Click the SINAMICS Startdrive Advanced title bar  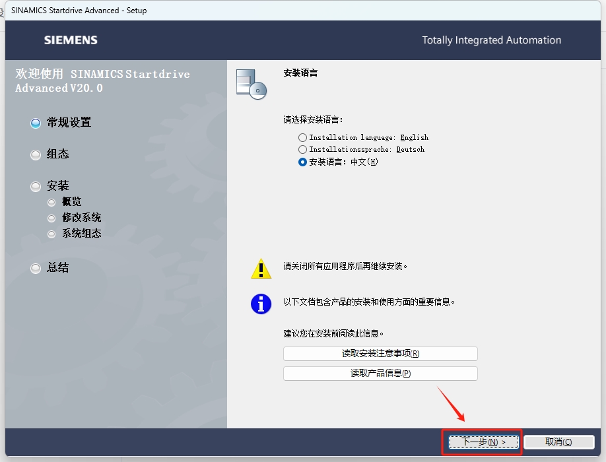click(x=79, y=10)
